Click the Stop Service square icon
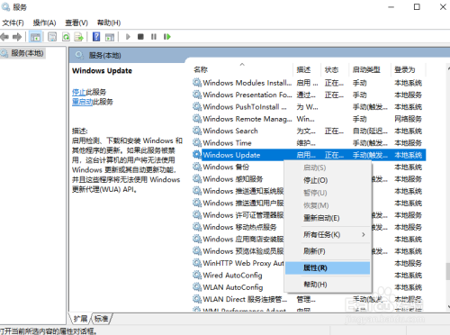450x335 pixels. click(140, 37)
